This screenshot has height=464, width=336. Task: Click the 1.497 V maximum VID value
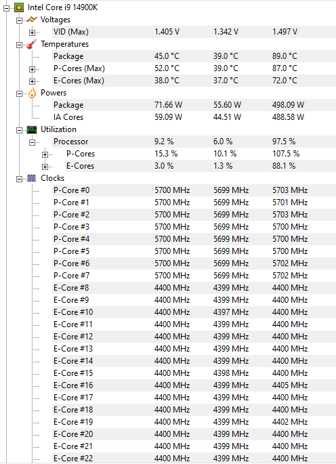click(x=285, y=32)
